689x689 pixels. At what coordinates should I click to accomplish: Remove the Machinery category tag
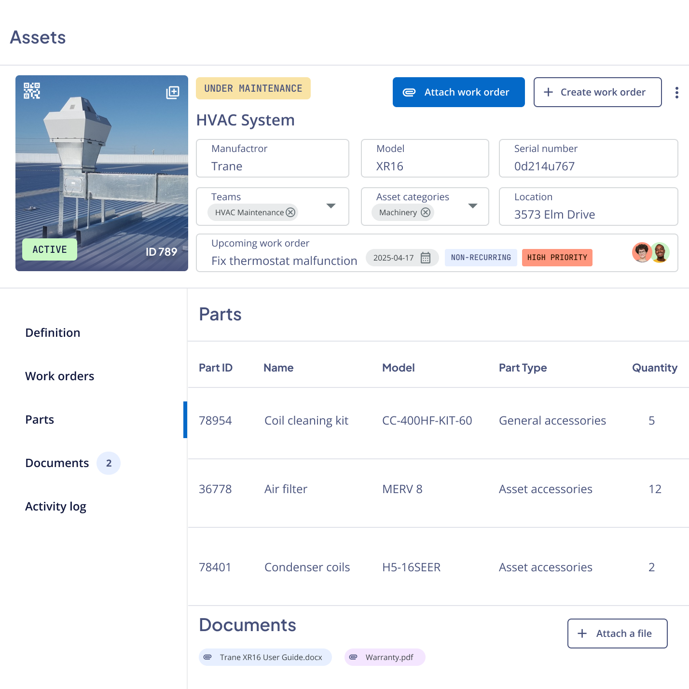pos(425,212)
